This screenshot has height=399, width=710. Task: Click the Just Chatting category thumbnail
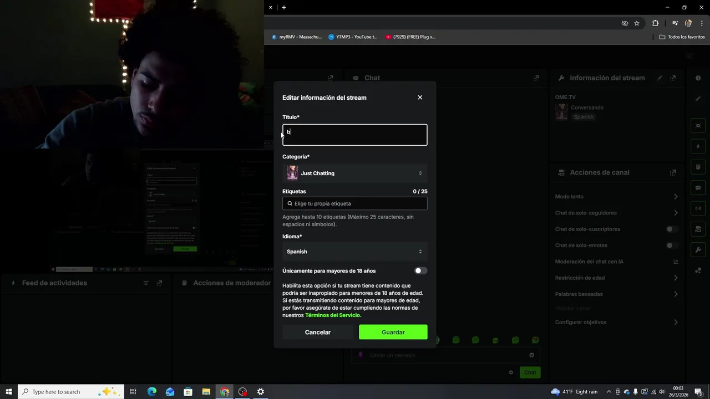click(292, 173)
